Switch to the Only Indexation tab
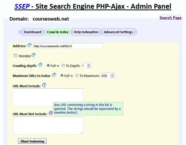Screen dimensions: 186x145 tap(86, 32)
